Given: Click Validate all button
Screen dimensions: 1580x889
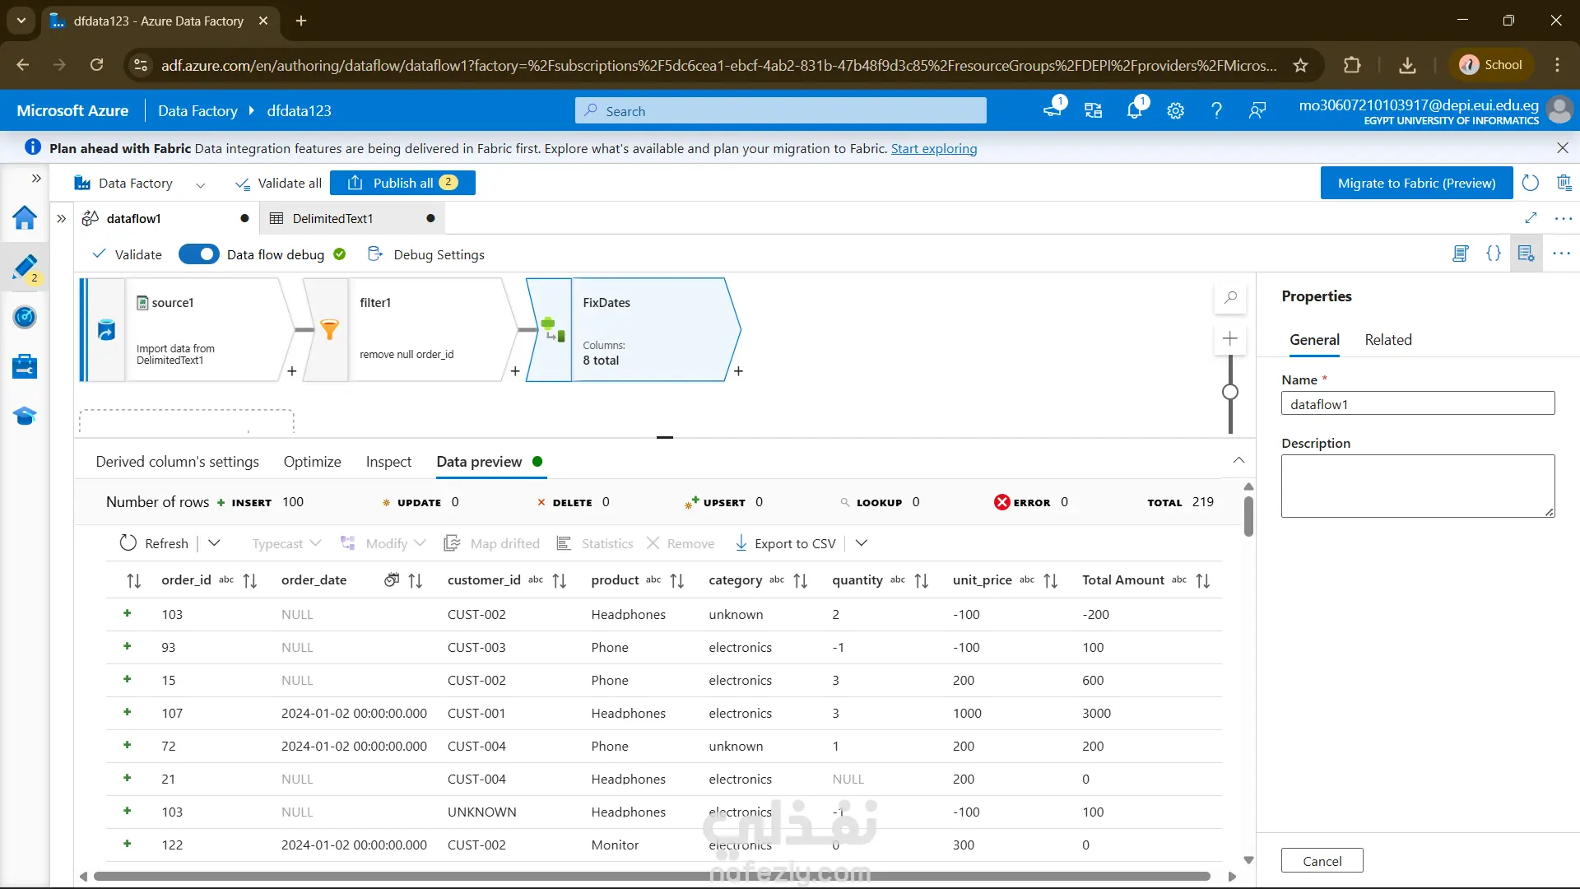Looking at the screenshot, I should click(x=278, y=183).
